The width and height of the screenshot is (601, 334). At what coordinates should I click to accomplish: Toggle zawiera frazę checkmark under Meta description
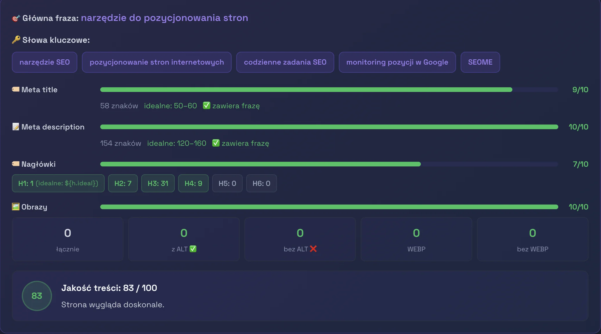tap(216, 143)
